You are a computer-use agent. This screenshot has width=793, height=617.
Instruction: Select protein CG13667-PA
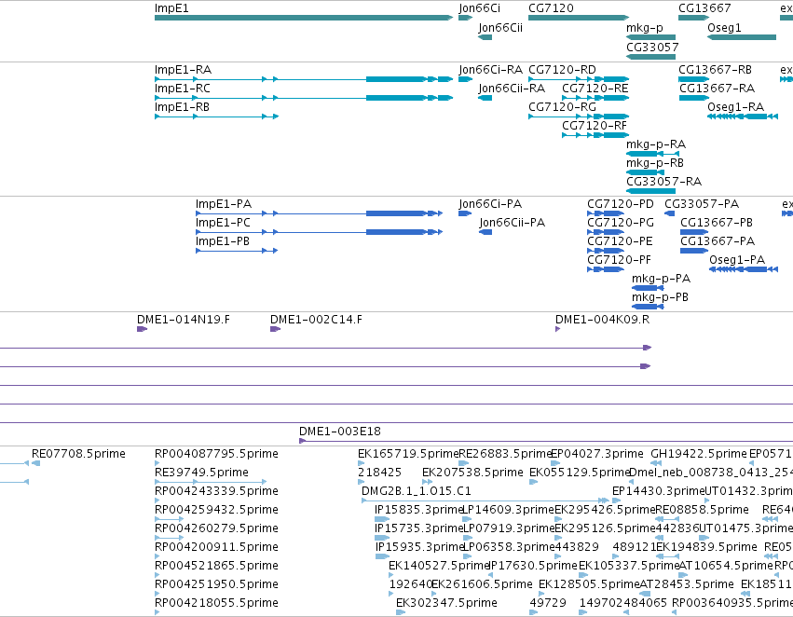pyautogui.click(x=718, y=241)
